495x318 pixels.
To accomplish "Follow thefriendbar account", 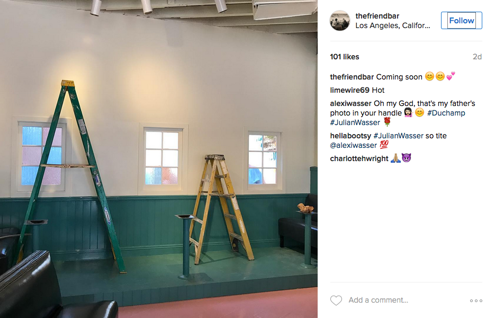I will (x=461, y=21).
